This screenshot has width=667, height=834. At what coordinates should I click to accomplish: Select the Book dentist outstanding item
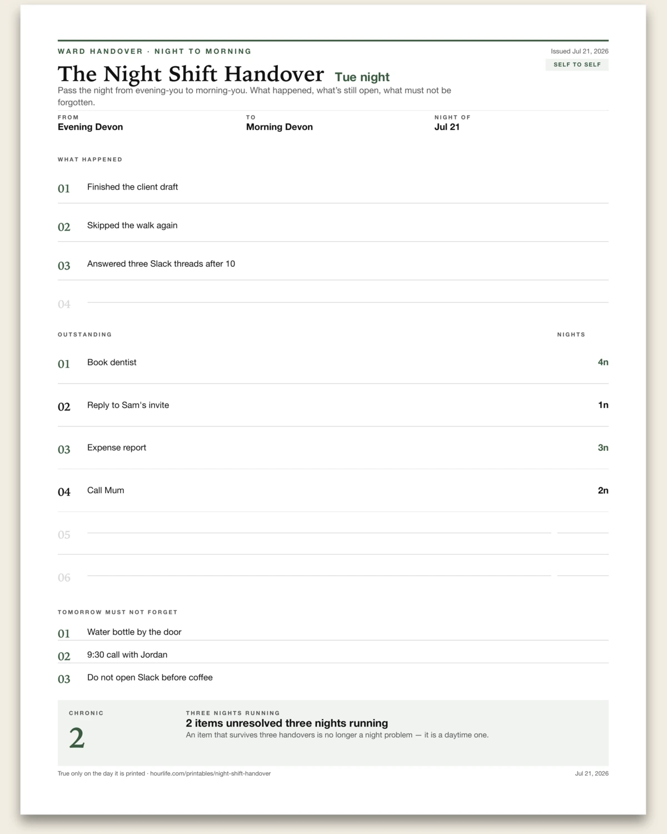112,362
